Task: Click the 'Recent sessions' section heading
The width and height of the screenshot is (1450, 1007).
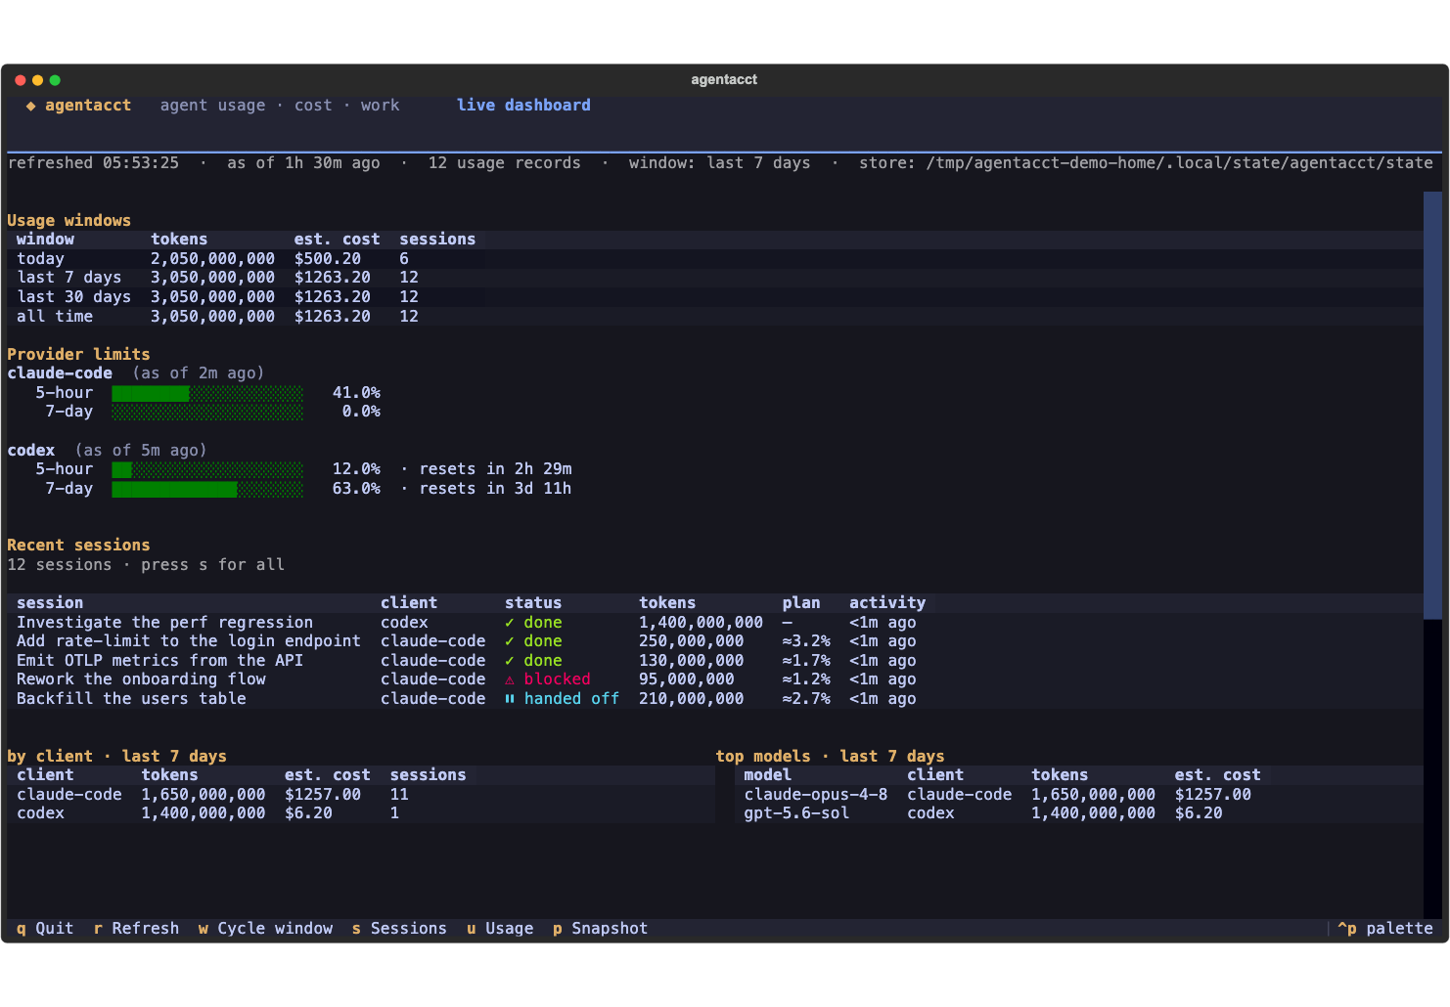Action: (78, 546)
